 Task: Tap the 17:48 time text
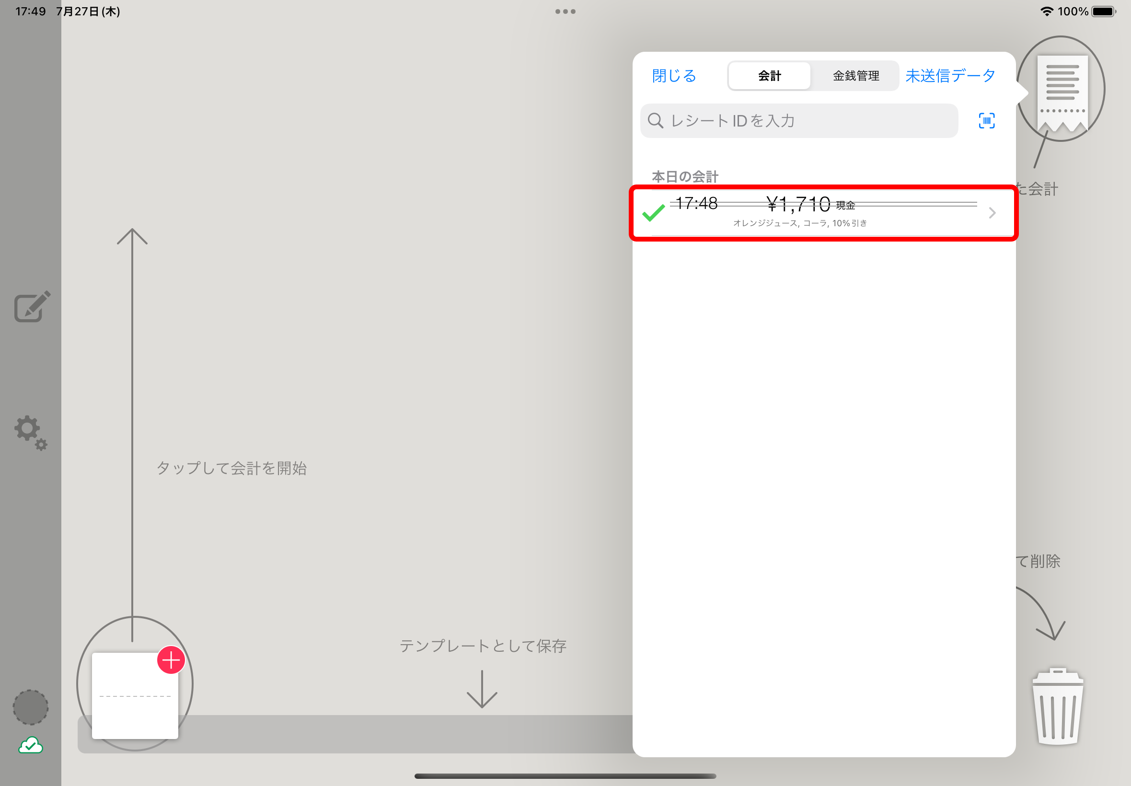[x=696, y=203]
